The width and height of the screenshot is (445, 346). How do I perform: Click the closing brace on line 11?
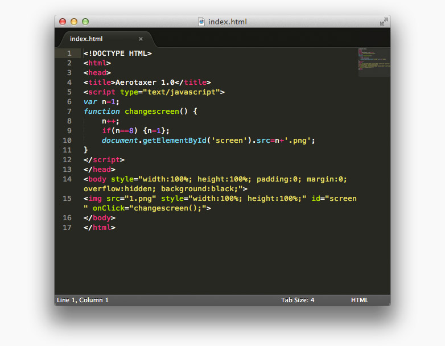pyautogui.click(x=86, y=150)
